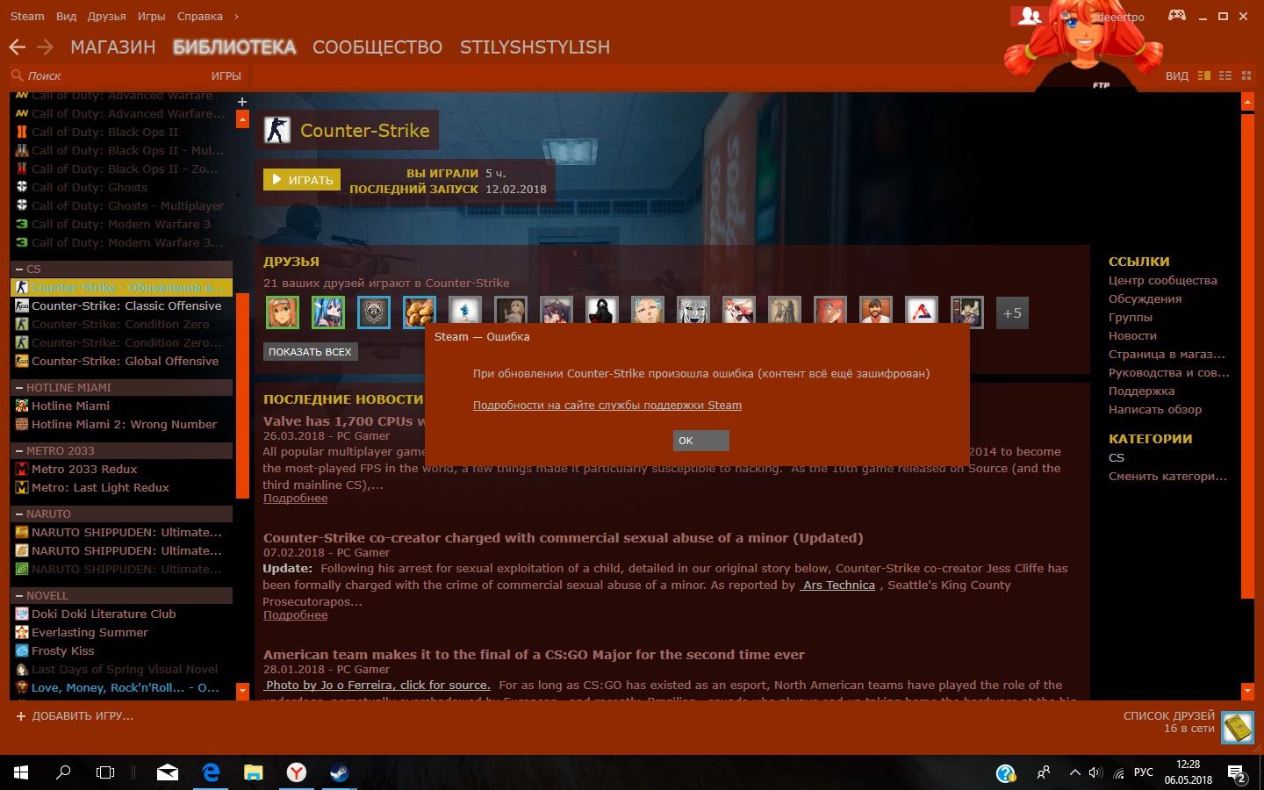The image size is (1264, 790).
Task: Open the friends list avatar at bottom right
Action: [x=1238, y=728]
